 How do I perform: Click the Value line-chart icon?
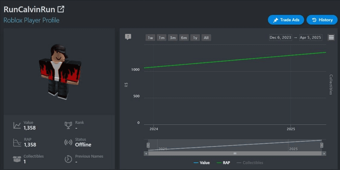pyautogui.click(x=17, y=125)
